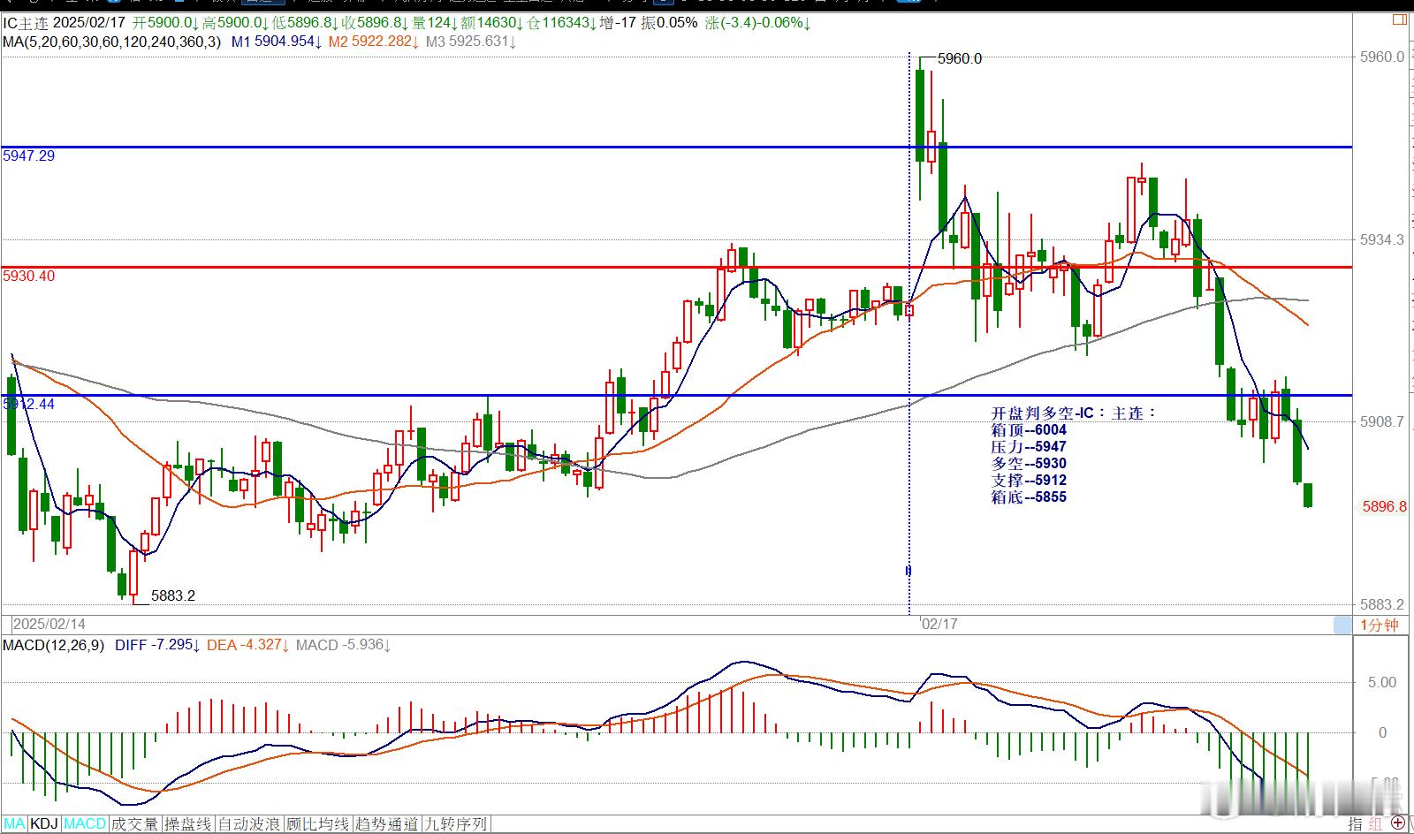Click the MA(5,20,60,30,60,120,240,360,3) parameters label
The width and height of the screenshot is (1414, 834).
(x=111, y=41)
